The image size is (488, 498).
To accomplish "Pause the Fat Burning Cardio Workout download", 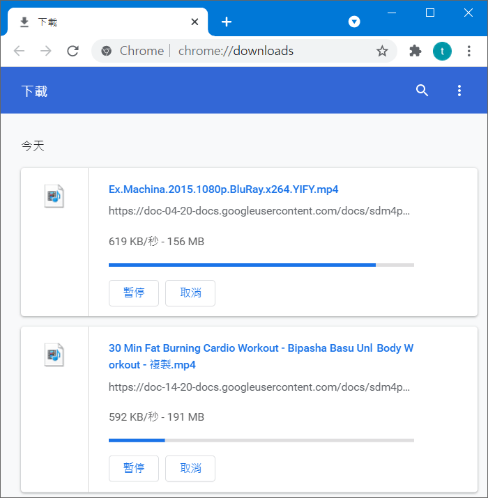I will tap(134, 469).
